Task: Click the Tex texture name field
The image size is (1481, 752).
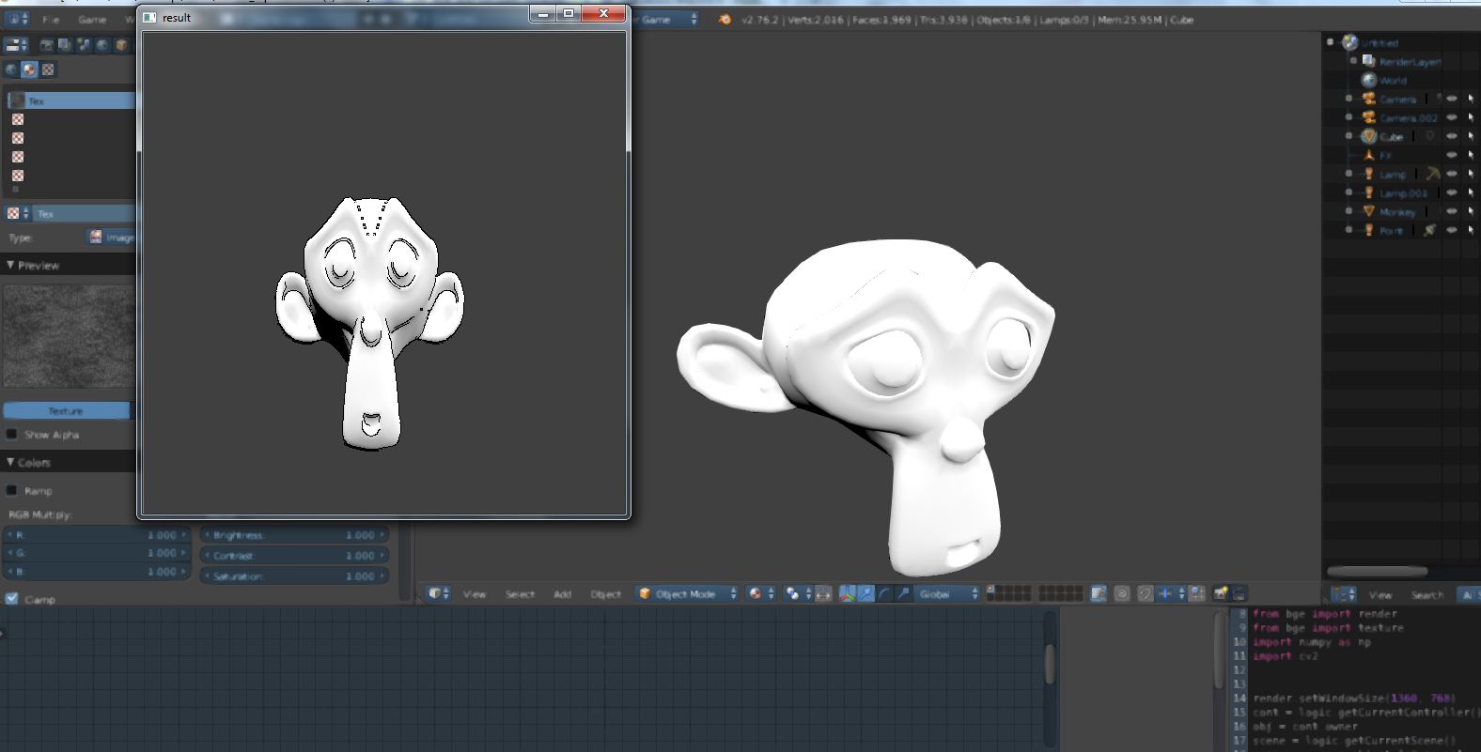Action: (x=84, y=213)
